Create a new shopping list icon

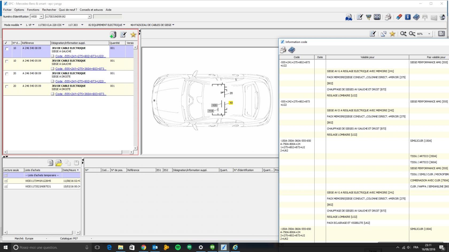50,163
